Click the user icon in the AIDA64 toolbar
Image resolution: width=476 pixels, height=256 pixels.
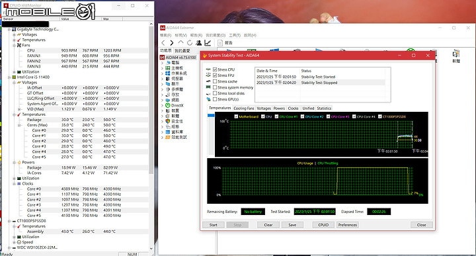[x=198, y=43]
